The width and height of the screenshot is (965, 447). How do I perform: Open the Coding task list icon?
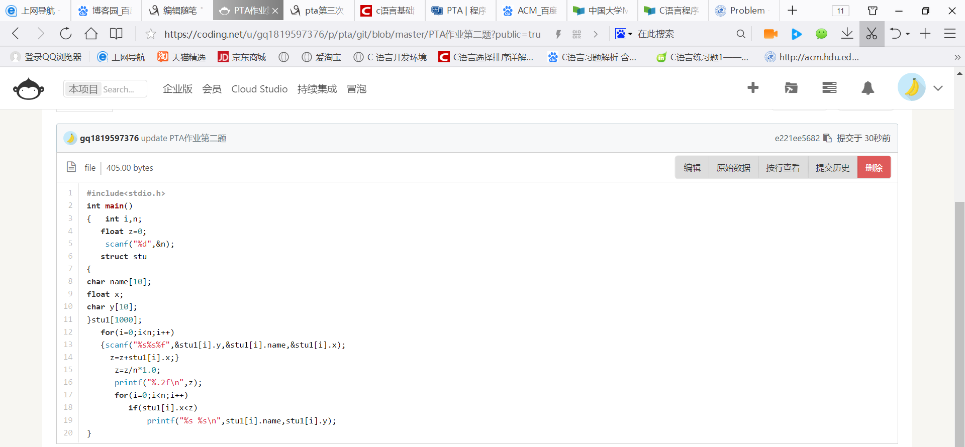(x=829, y=88)
